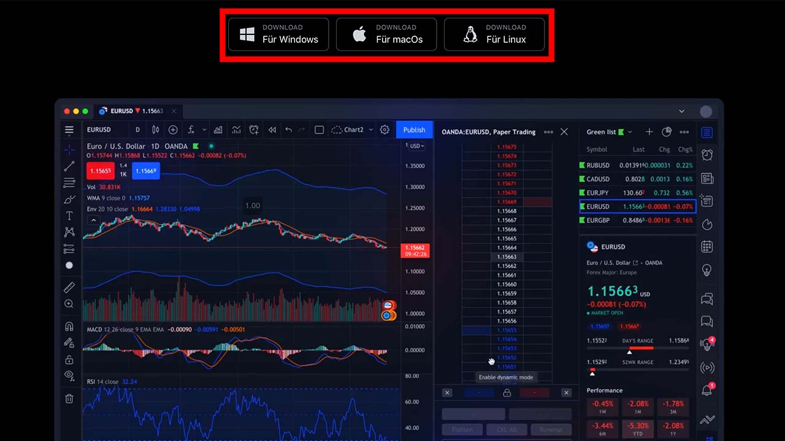785x441 pixels.
Task: Open indicator templates icon in toolbar
Action: click(236, 130)
